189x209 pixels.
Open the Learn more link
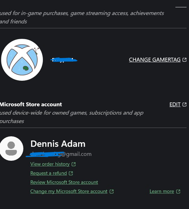pyautogui.click(x=162, y=192)
